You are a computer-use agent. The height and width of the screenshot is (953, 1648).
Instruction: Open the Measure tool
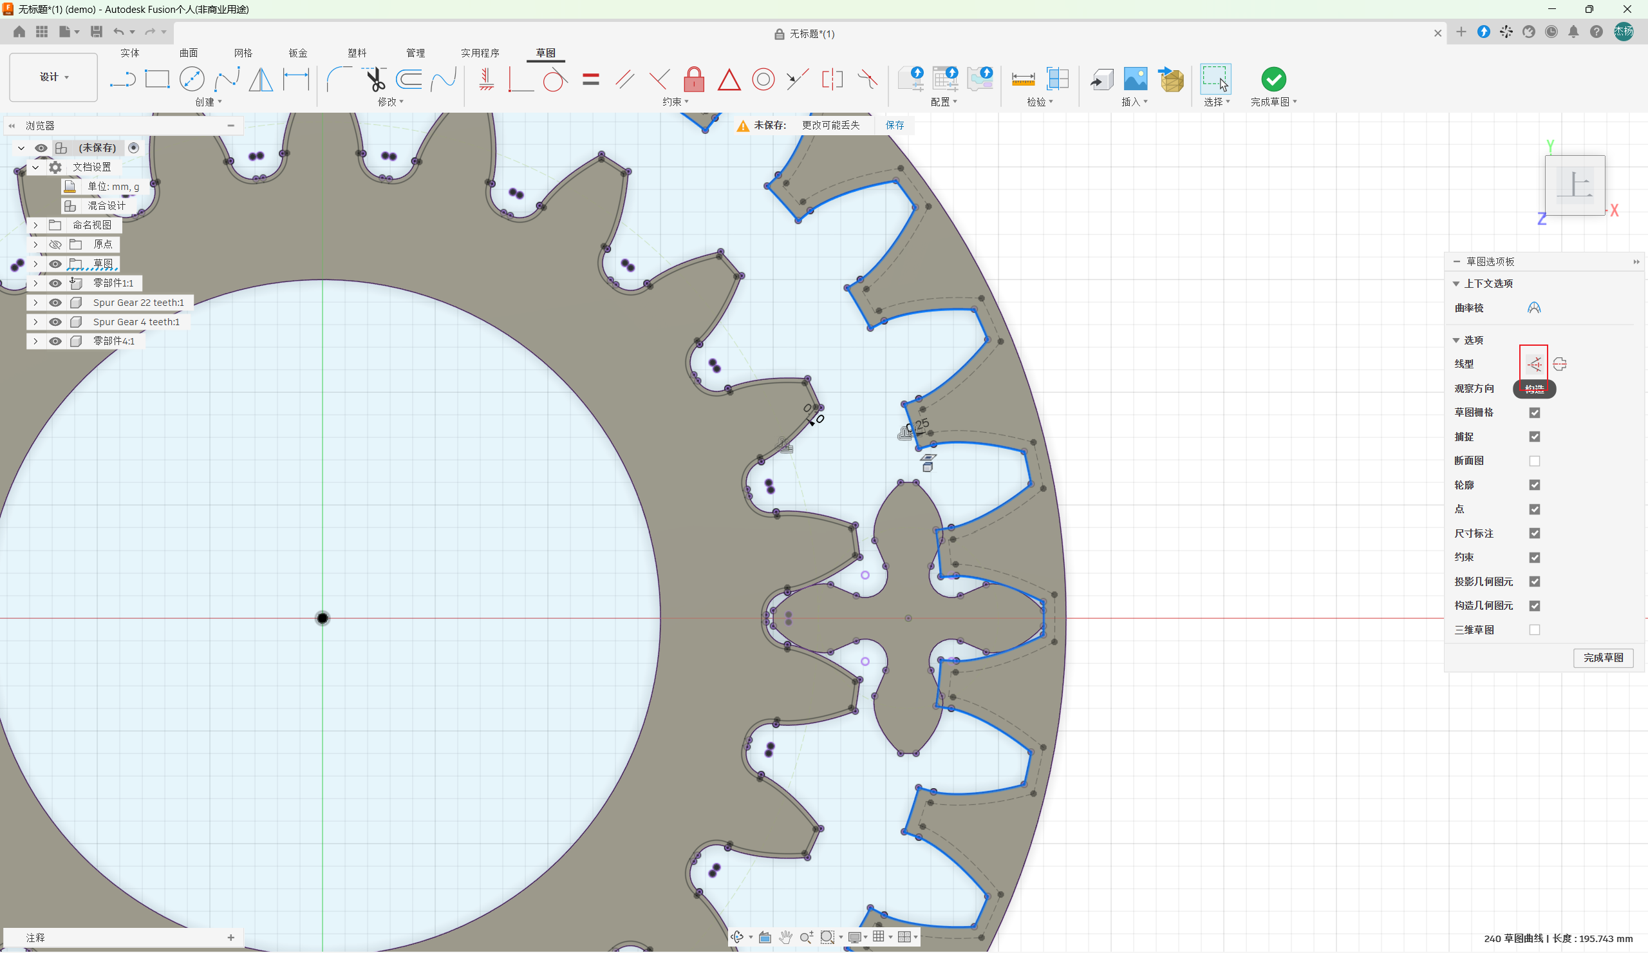tap(1023, 79)
